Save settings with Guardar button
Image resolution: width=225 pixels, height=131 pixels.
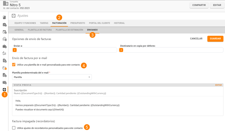(215, 39)
